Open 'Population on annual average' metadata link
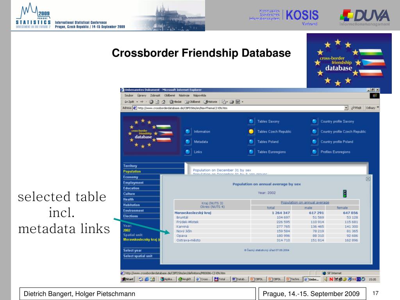Screen dimensions: 400x300 coord(305,202)
